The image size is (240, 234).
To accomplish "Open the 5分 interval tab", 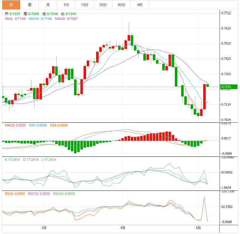I will (x=66, y=5).
